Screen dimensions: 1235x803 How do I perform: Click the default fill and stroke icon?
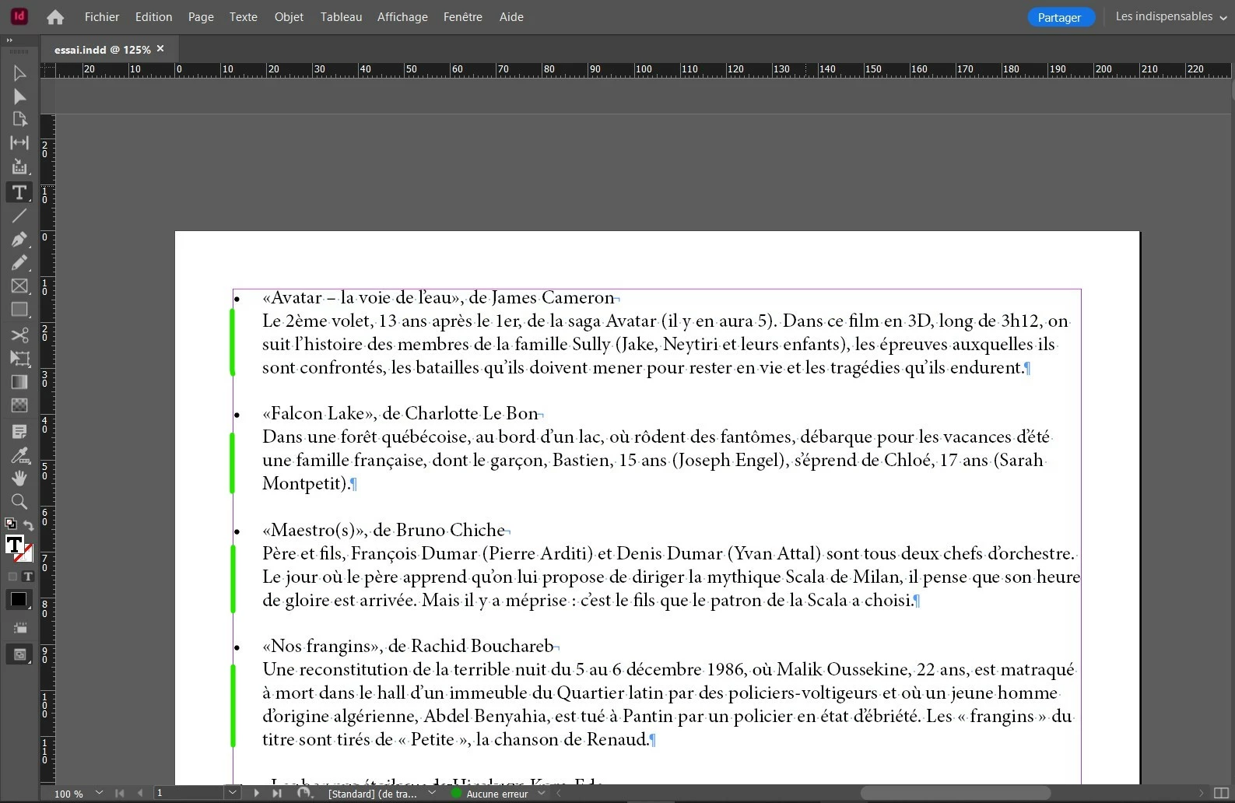[10, 524]
